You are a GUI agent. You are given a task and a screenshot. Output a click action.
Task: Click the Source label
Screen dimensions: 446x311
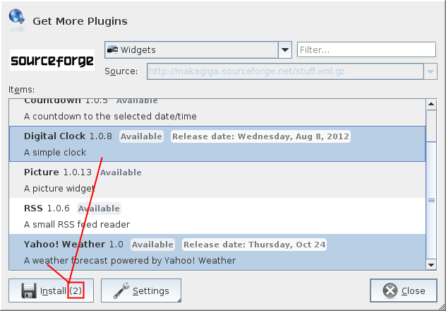point(121,71)
